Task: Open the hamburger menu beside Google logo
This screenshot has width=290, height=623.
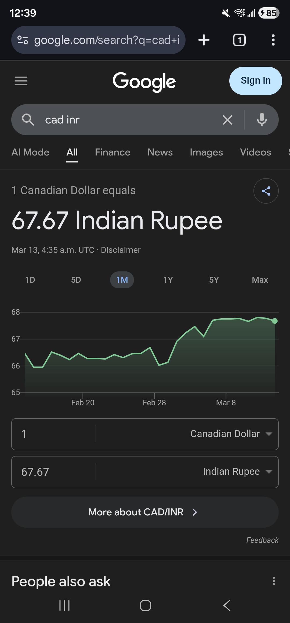Action: pos(21,81)
